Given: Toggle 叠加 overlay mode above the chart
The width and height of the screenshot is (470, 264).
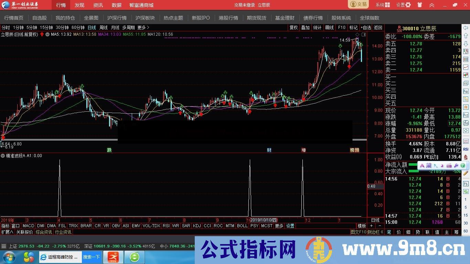Looking at the screenshot, I should (305, 27).
